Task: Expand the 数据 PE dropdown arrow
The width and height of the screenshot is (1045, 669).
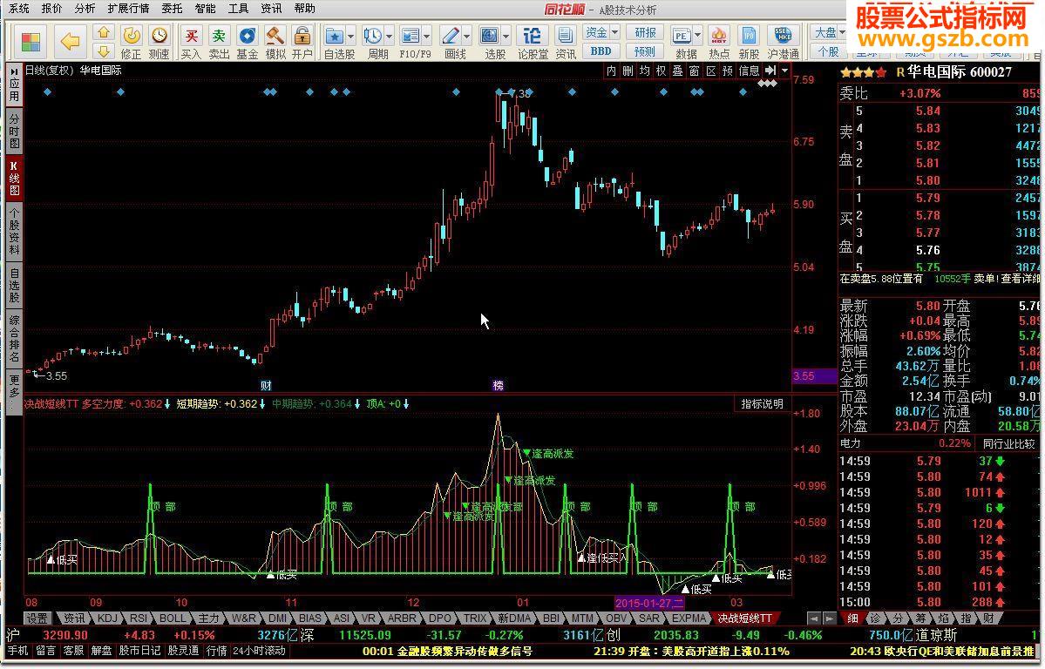Action: (698, 36)
